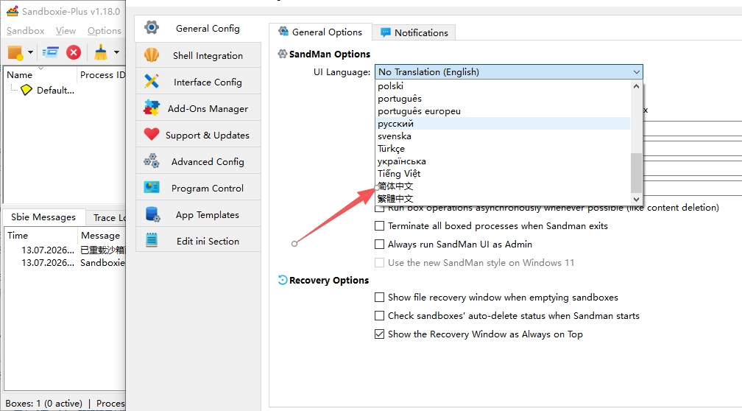Click Support & Updates heart icon

pyautogui.click(x=152, y=135)
